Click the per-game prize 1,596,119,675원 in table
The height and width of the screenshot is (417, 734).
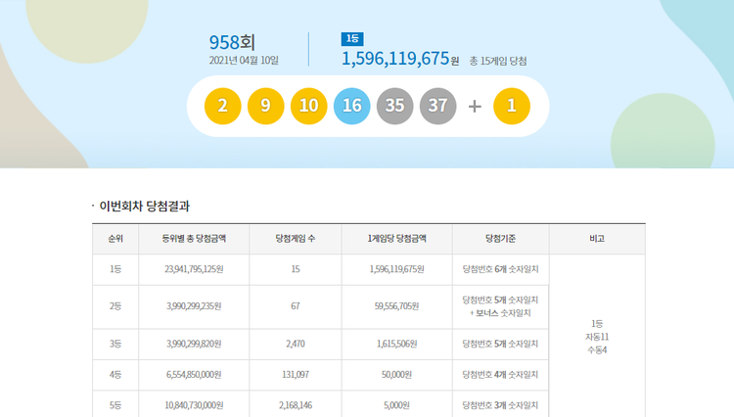click(x=397, y=269)
